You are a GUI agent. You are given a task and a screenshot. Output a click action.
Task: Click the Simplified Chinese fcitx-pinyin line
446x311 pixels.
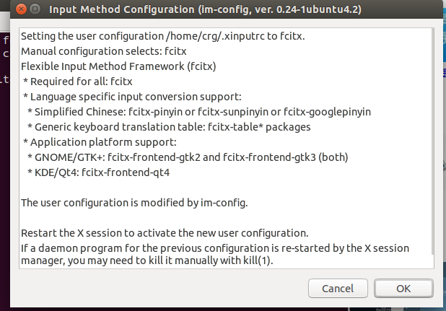tap(199, 112)
